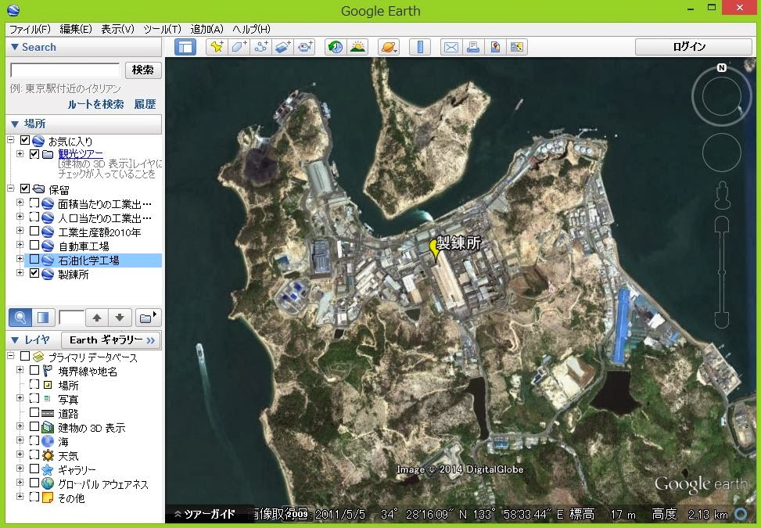Switch planet view with the Saturn icon
This screenshot has width=761, height=528.
pyautogui.click(x=389, y=47)
